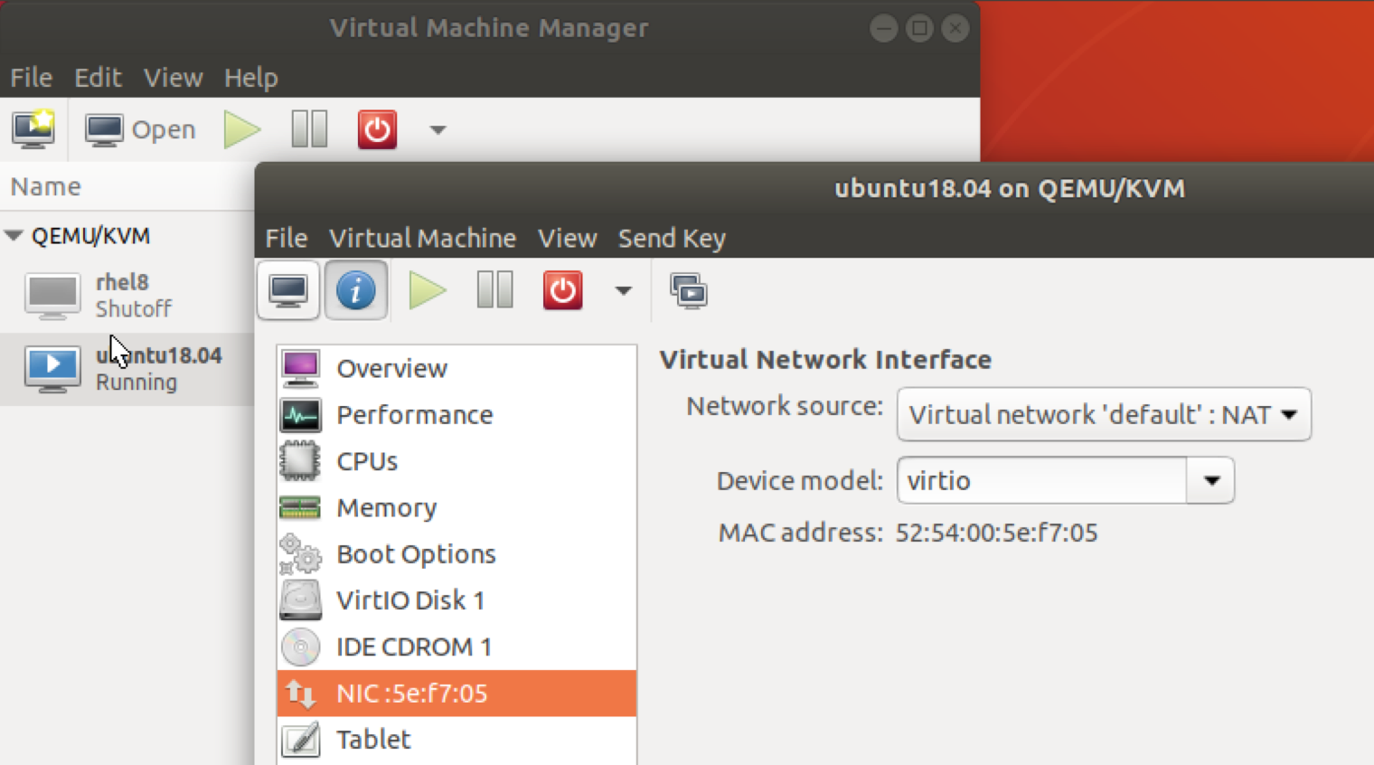Viewport: 1374px width, 765px height.
Task: Run button in Virtual Machine Manager toolbar
Action: (241, 129)
